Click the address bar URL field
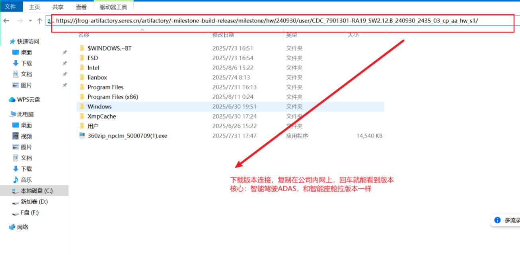This screenshot has height=255, width=520. 282,21
